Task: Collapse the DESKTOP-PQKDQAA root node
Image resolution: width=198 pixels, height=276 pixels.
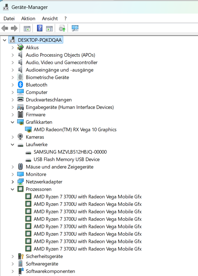Action: point(5,40)
